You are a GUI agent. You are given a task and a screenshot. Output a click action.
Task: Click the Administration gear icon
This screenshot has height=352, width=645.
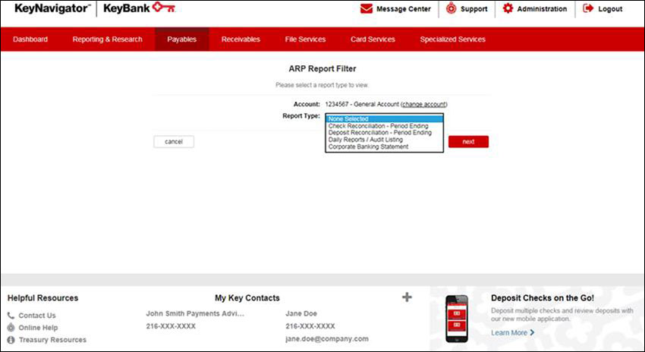click(x=508, y=8)
